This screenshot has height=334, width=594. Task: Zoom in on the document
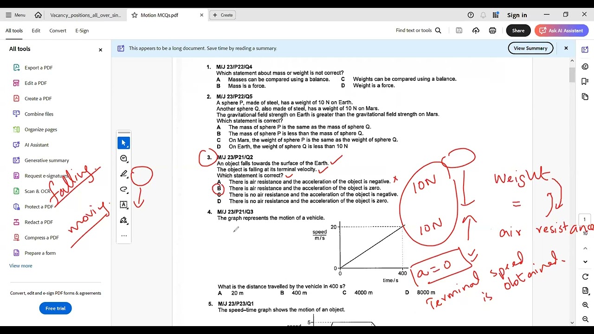click(585, 305)
